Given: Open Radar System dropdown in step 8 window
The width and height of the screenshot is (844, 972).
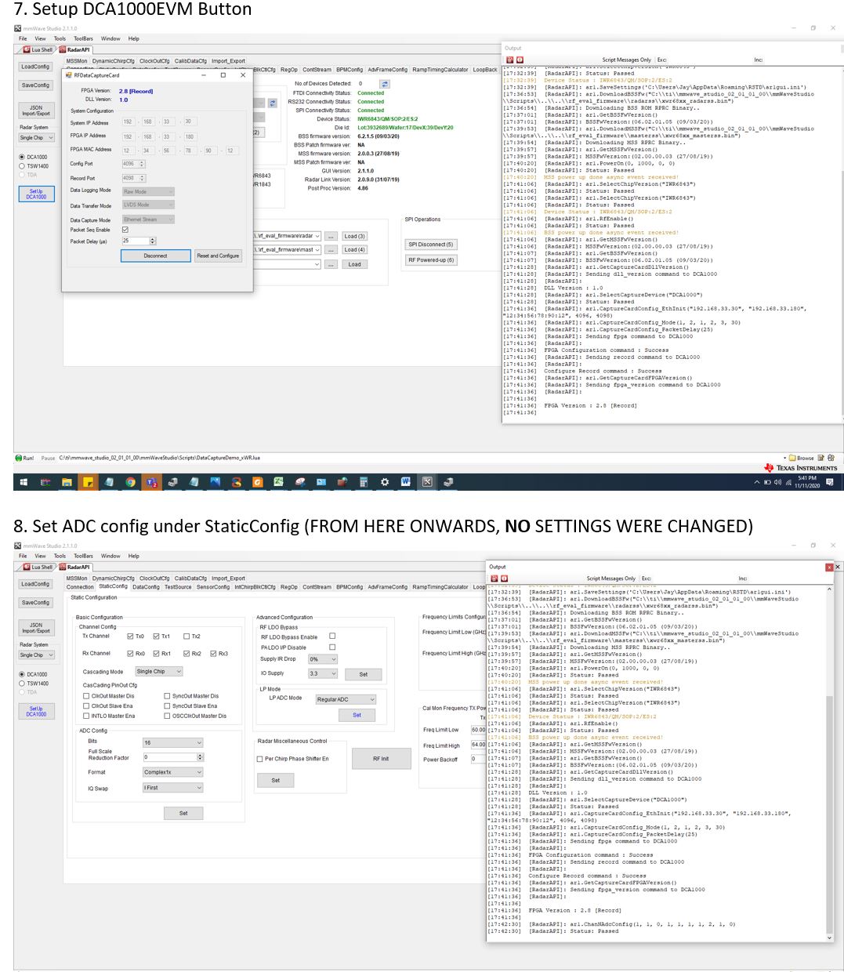Looking at the screenshot, I should 37,655.
